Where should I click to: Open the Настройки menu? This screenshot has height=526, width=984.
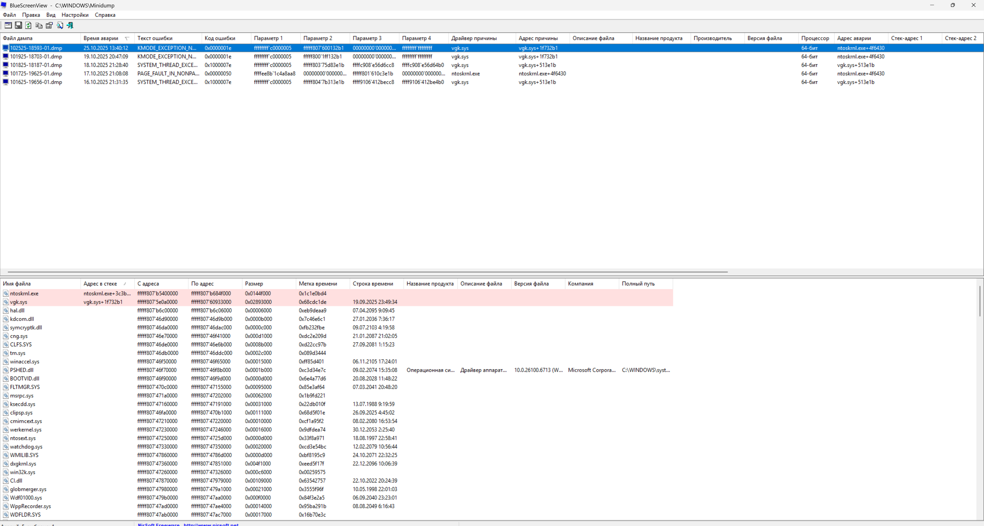coord(75,15)
